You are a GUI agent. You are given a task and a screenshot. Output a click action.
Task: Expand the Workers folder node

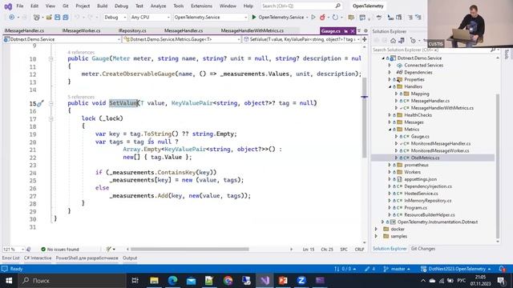tap(390, 172)
